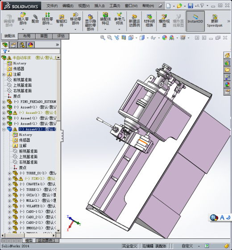
Task: Select the root 原点 origin item
Action: pos(17,96)
